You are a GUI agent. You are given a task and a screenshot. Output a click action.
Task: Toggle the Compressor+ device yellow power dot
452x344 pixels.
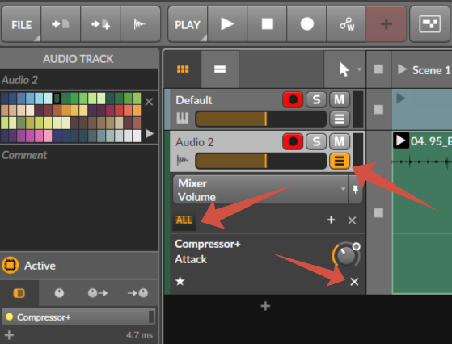click(x=9, y=317)
